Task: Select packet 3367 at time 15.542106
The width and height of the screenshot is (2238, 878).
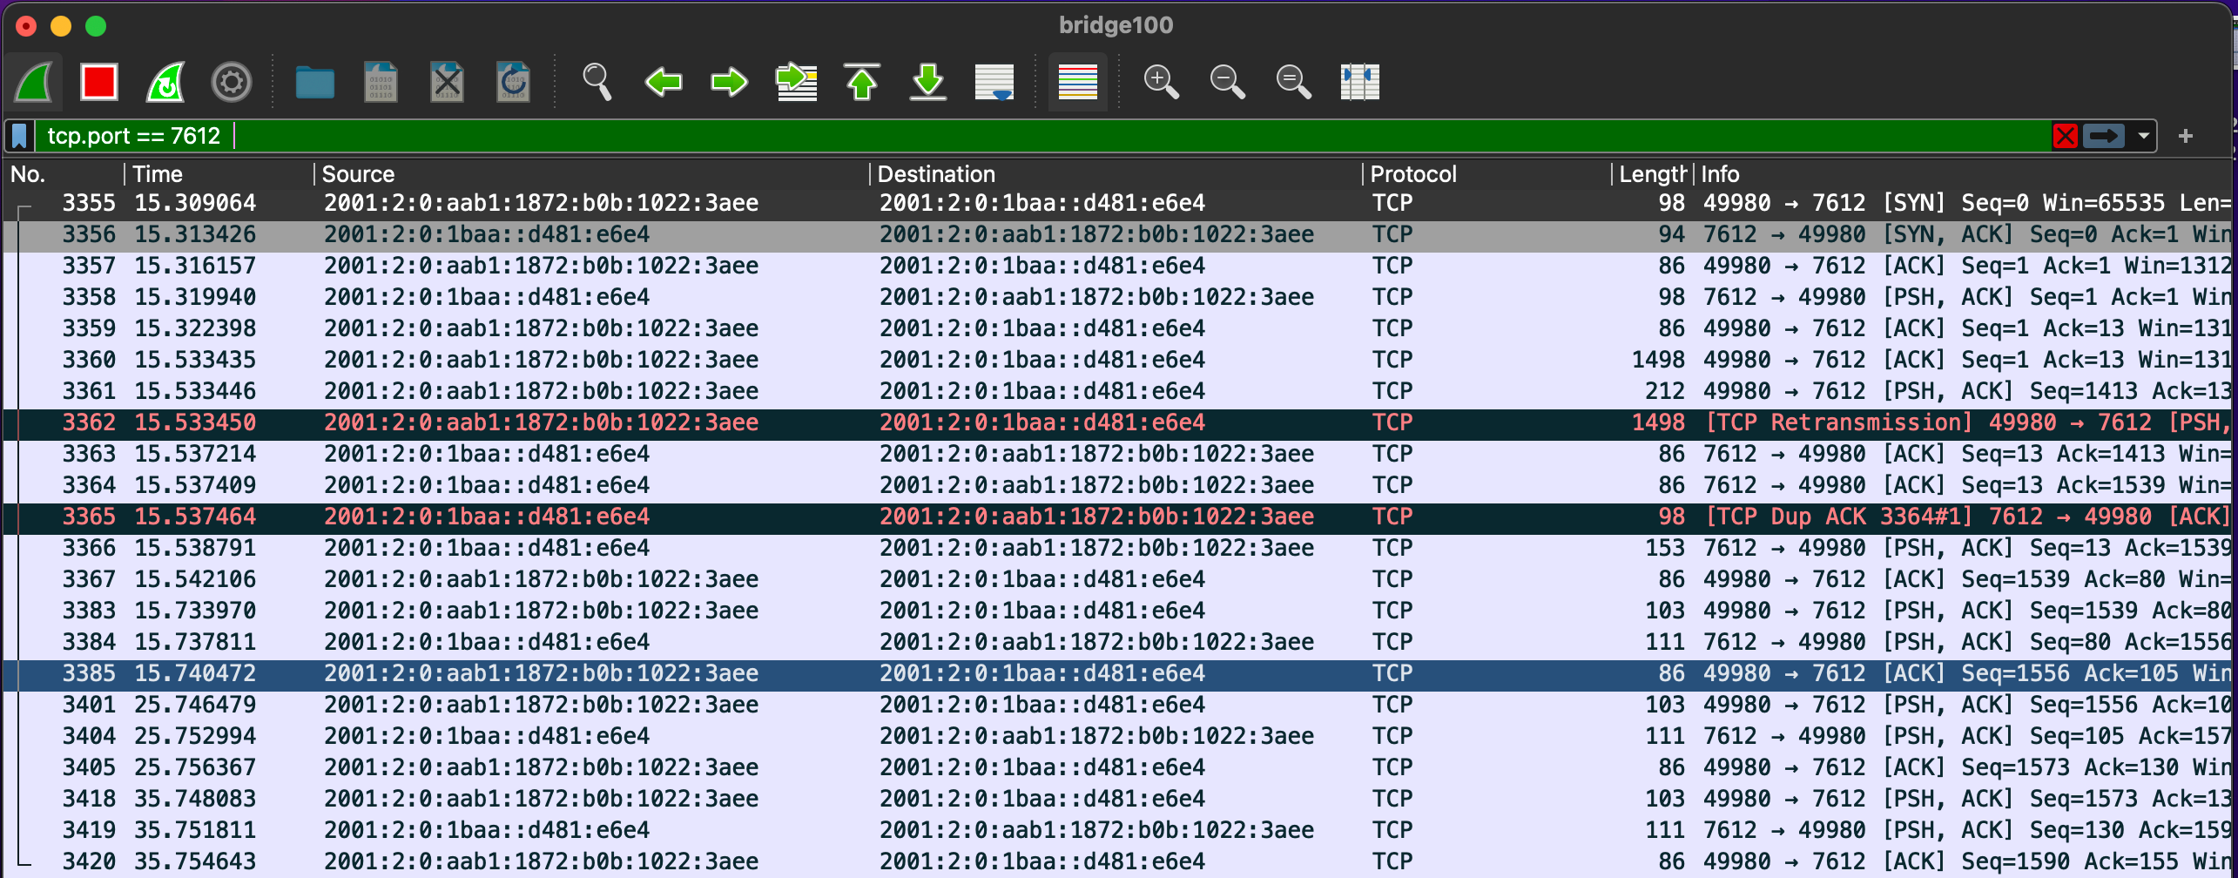Action: [x=1119, y=579]
